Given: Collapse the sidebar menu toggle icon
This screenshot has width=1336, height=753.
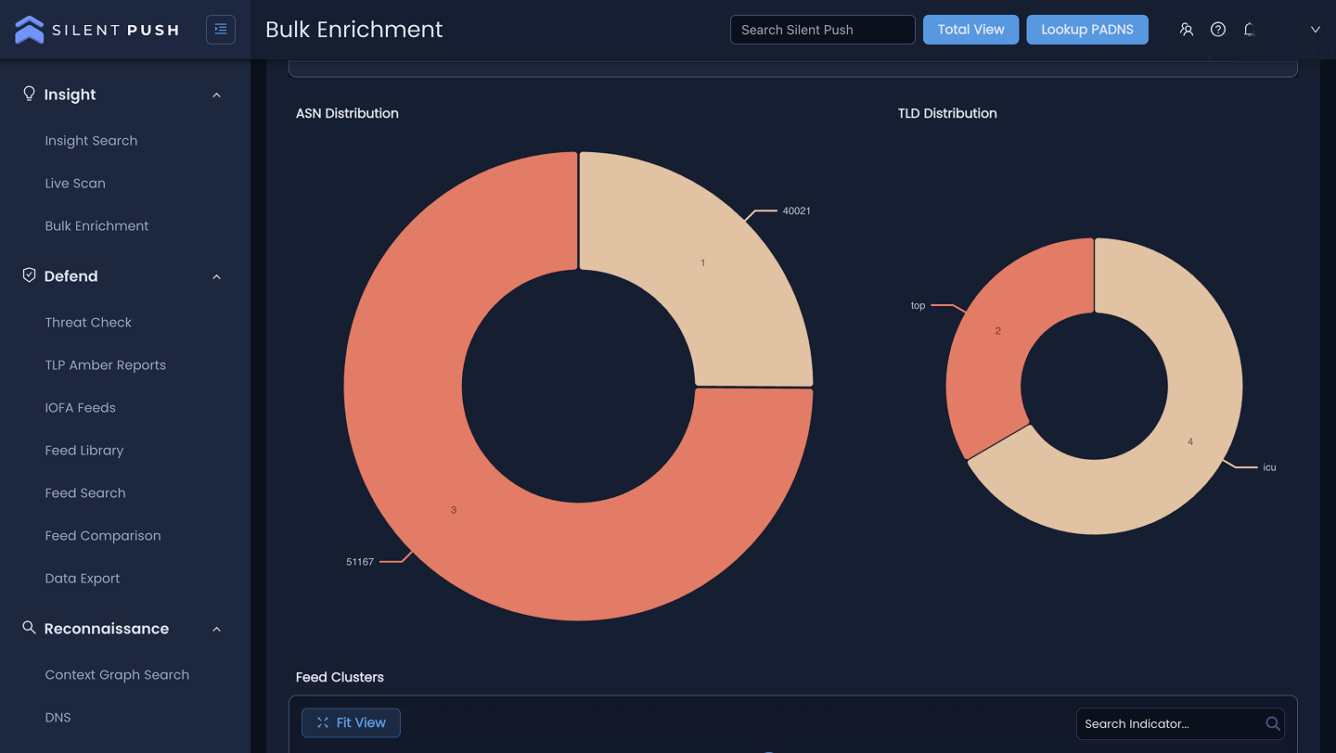Looking at the screenshot, I should 221,30.
